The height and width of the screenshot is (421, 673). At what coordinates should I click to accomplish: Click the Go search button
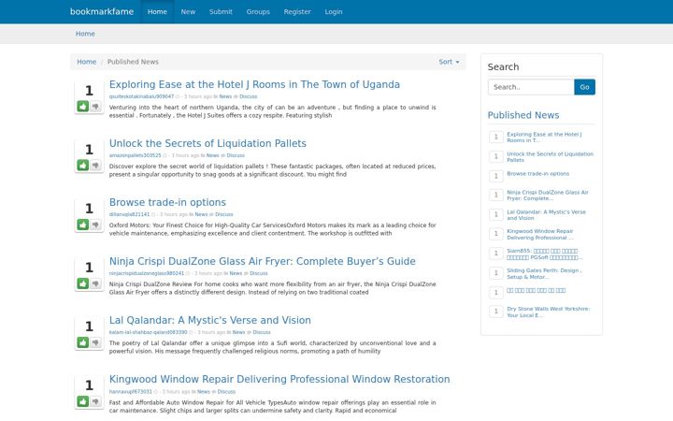pos(584,87)
